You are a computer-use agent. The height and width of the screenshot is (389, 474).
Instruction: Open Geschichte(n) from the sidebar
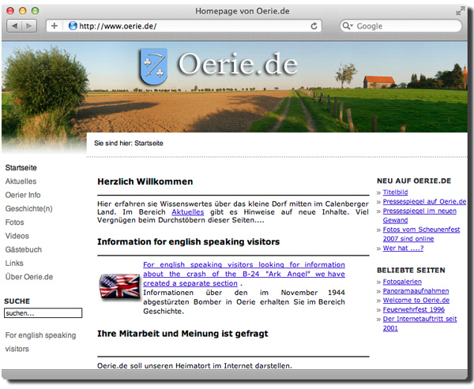(x=28, y=208)
